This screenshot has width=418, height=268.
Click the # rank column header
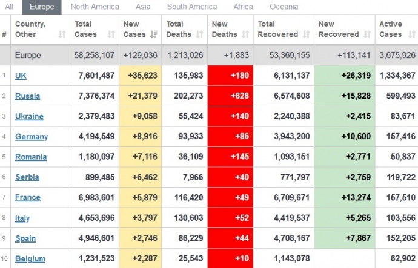4,34
